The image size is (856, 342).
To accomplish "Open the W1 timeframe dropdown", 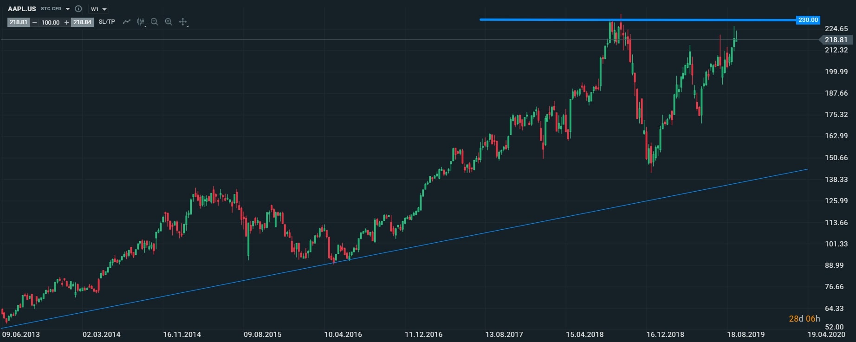I will [x=98, y=9].
